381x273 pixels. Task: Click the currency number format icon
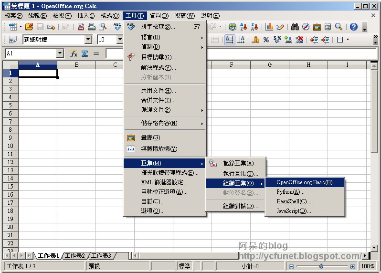tap(255, 40)
